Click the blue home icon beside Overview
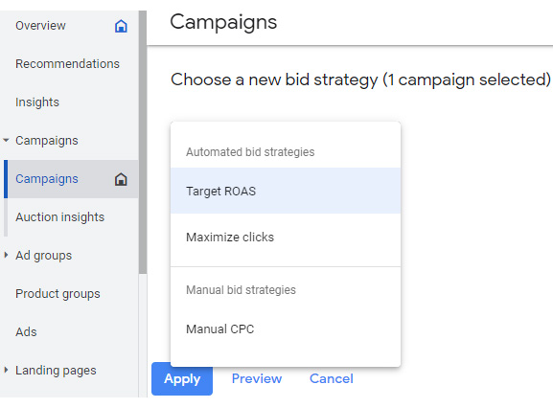The height and width of the screenshot is (408, 553). click(121, 26)
